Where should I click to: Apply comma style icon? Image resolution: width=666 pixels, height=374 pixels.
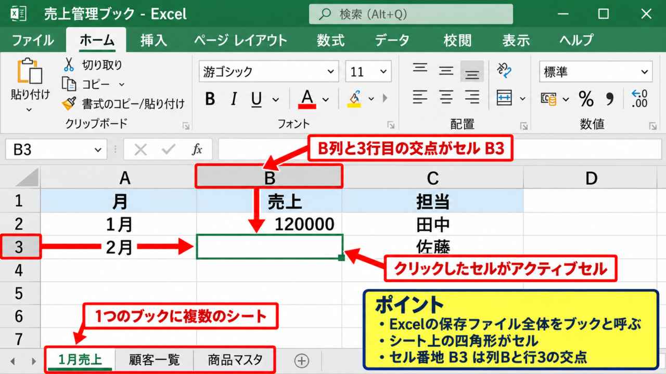[x=610, y=98]
